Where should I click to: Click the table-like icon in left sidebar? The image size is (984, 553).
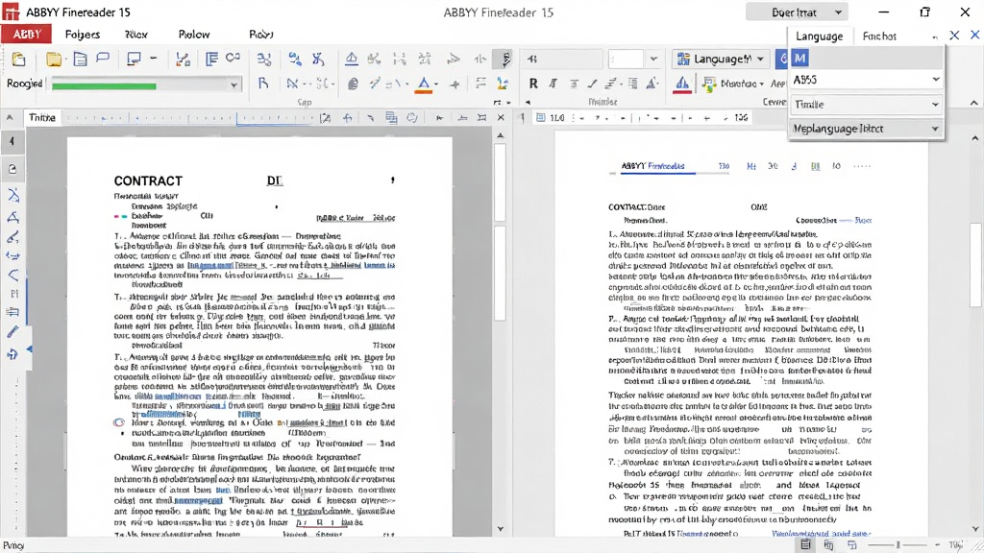click(x=12, y=312)
